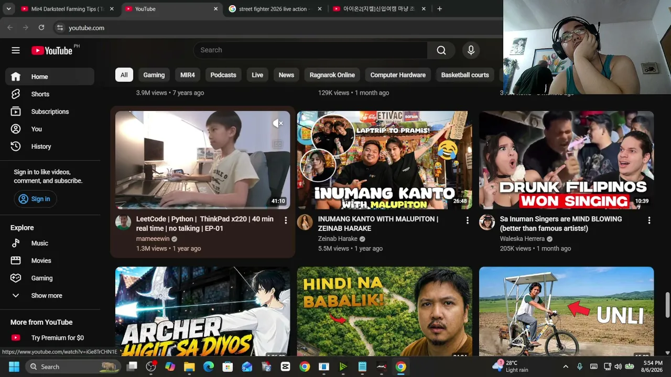
Task: Open Music under Explore
Action: tap(50, 243)
